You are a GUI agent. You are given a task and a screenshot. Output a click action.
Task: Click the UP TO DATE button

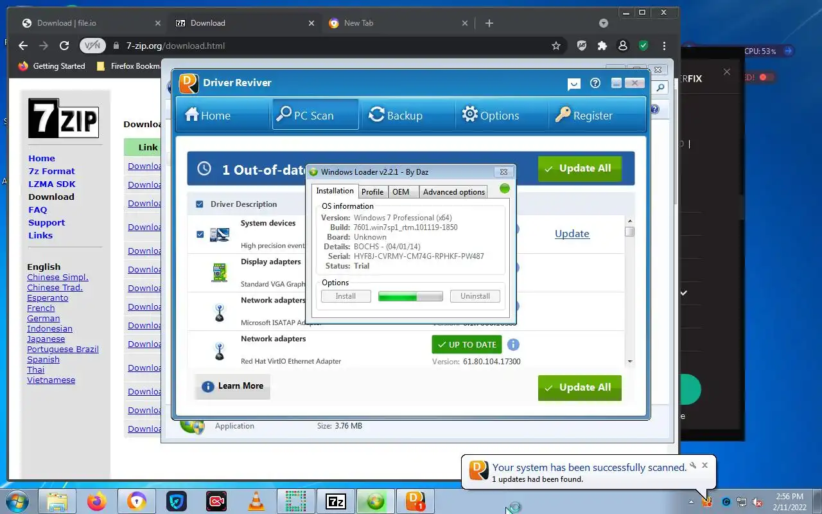[467, 344]
